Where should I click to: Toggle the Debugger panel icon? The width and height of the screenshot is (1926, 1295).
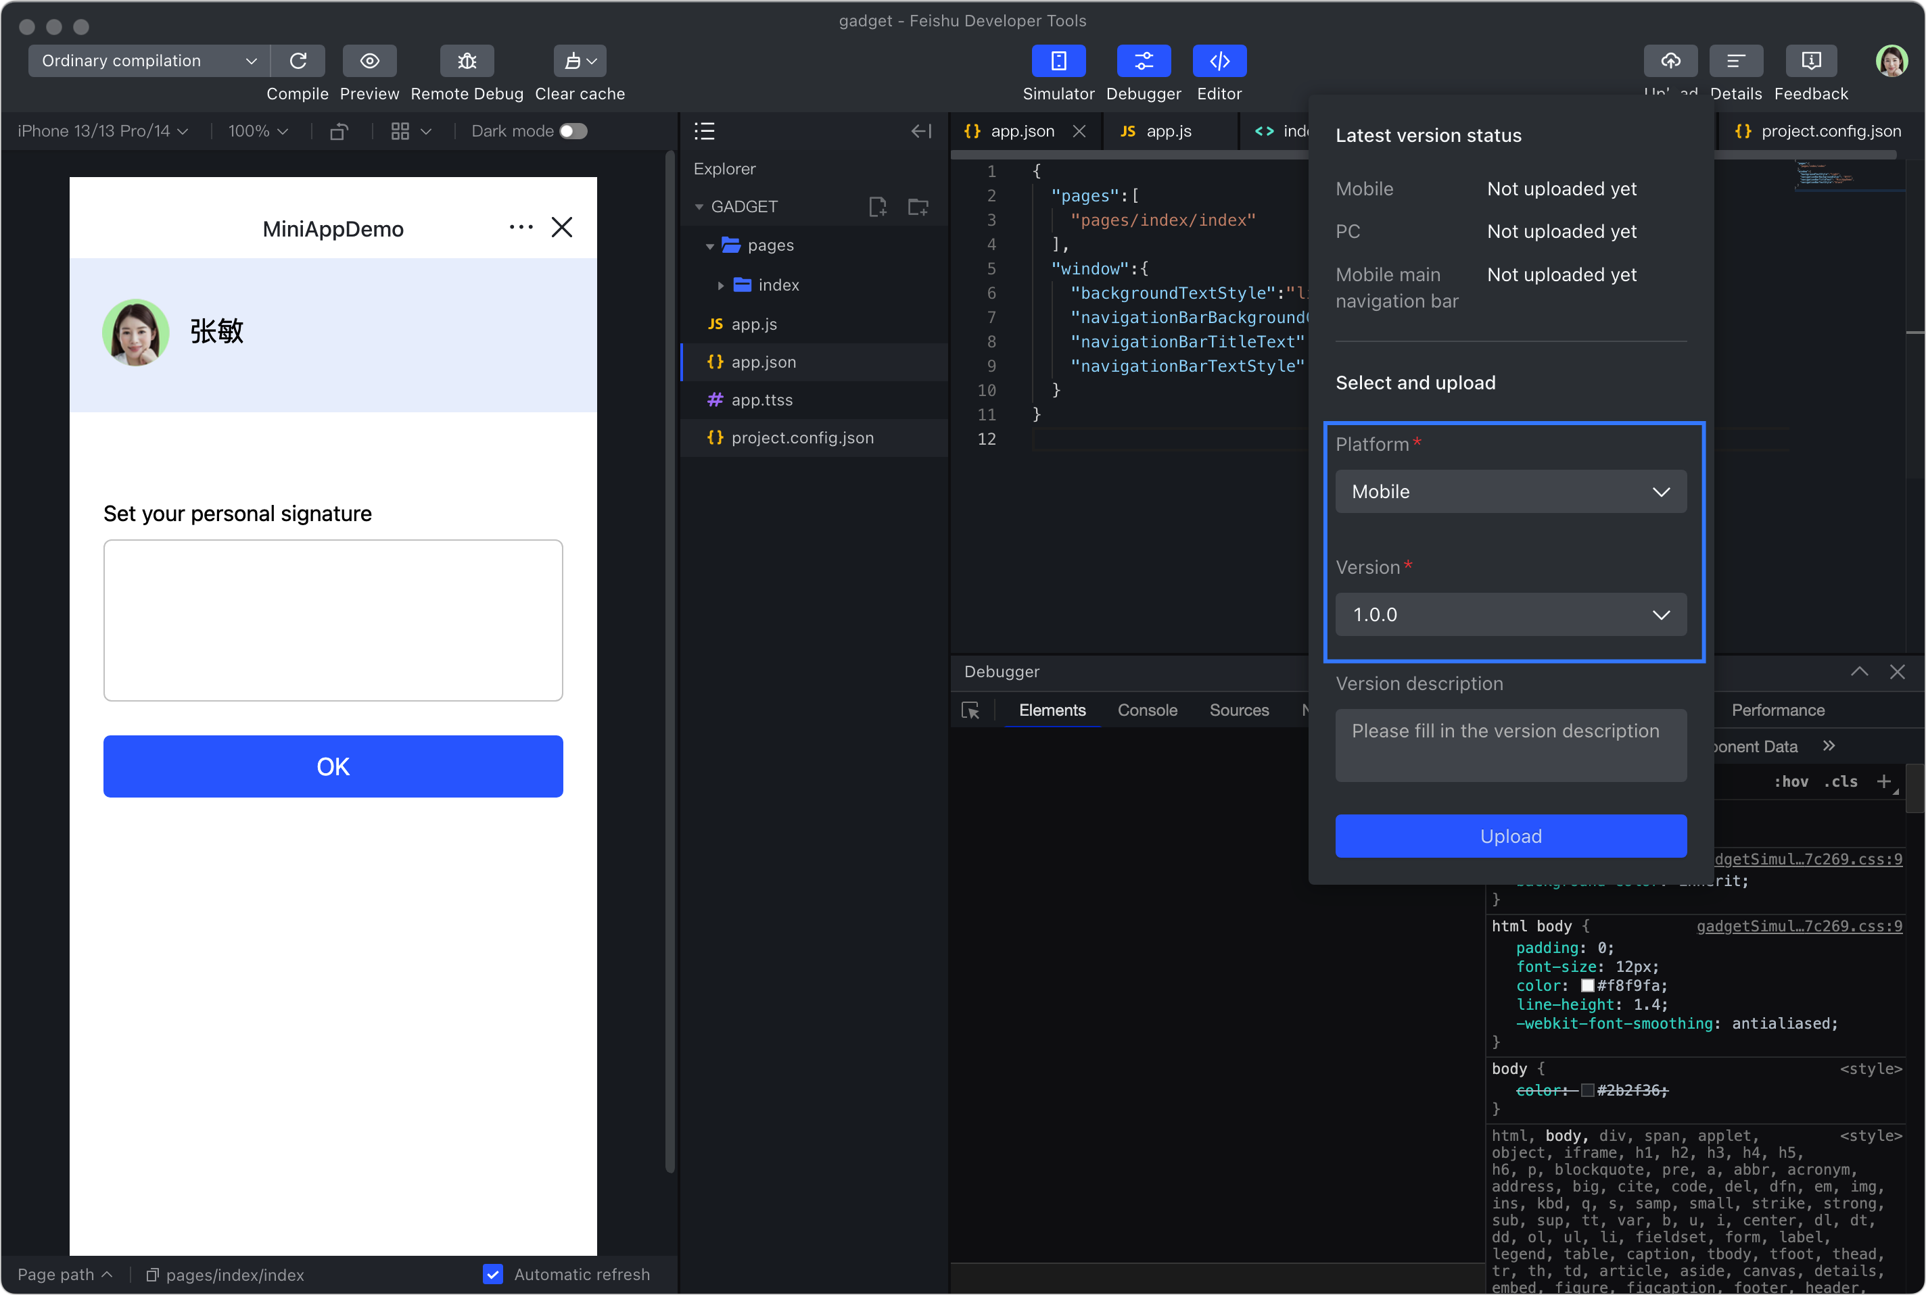tap(1144, 61)
